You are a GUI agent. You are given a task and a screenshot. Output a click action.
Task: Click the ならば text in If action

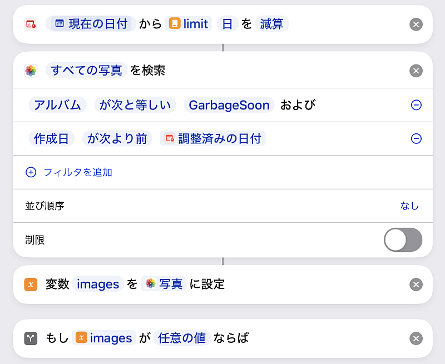tap(231, 338)
